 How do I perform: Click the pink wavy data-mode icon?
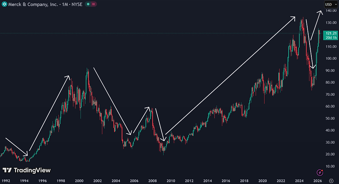pos(93,4)
